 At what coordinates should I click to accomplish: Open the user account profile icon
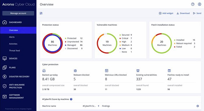(x=199, y=4)
